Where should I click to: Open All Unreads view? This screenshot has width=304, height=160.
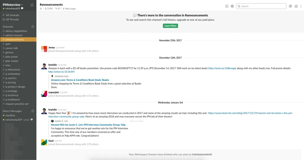coord(12,15)
